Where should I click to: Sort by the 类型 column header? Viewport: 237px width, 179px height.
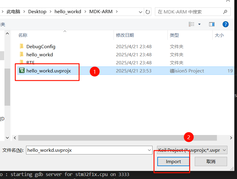point(174,35)
